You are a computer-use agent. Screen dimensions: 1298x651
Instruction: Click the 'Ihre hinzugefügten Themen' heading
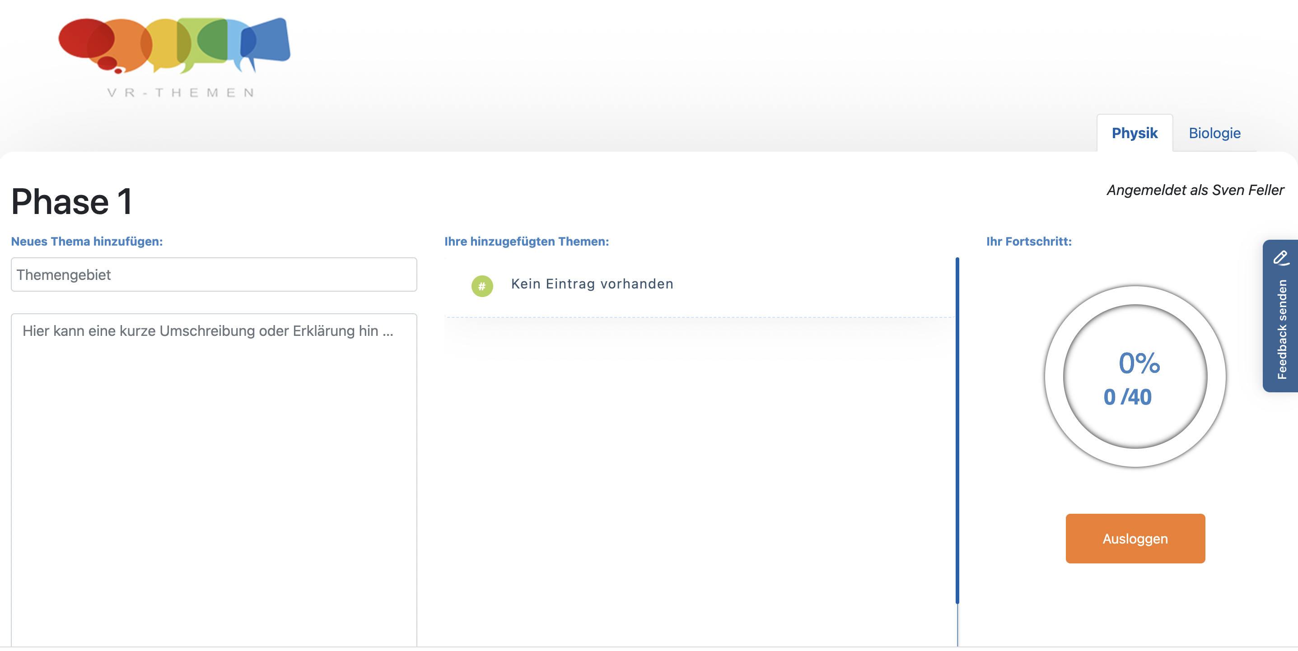526,242
